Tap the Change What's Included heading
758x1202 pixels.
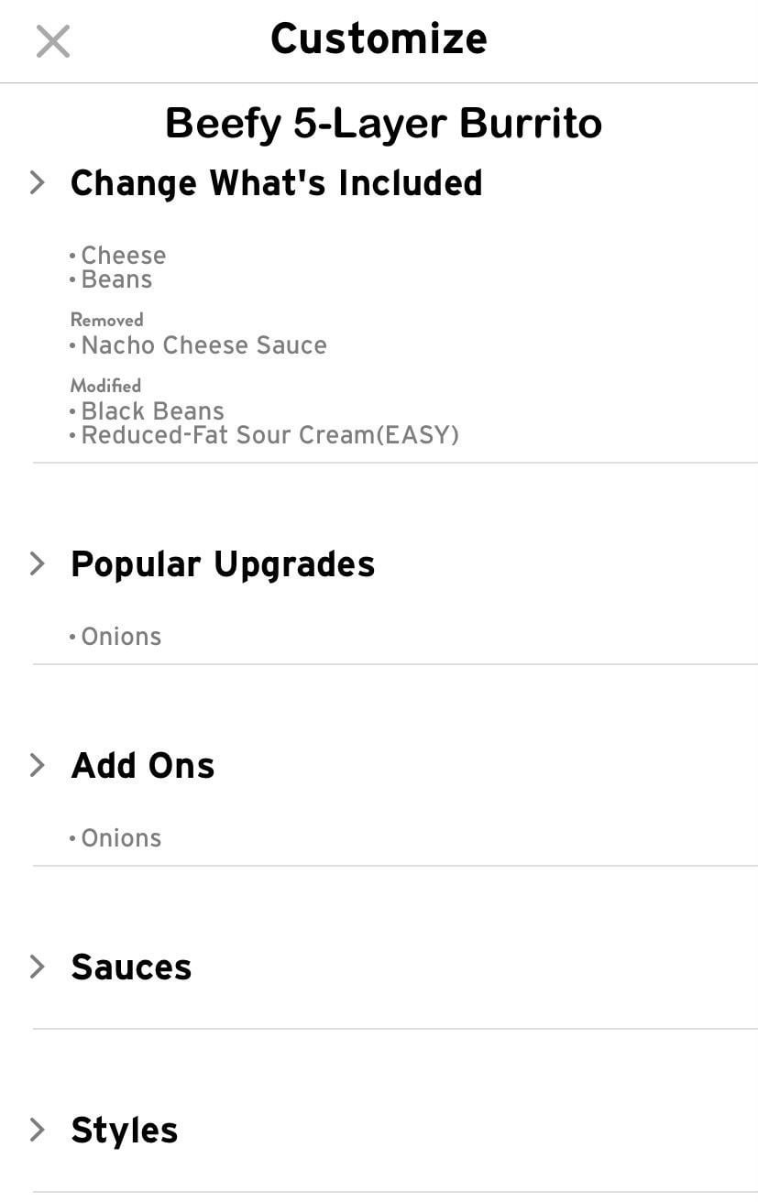tap(276, 183)
